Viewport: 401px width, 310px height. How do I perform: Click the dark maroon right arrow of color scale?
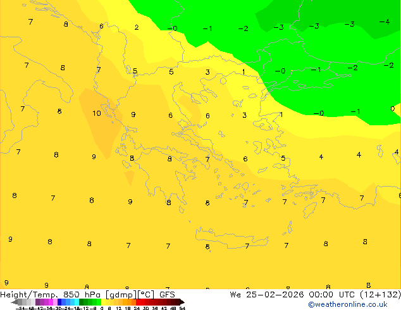[x=182, y=302]
